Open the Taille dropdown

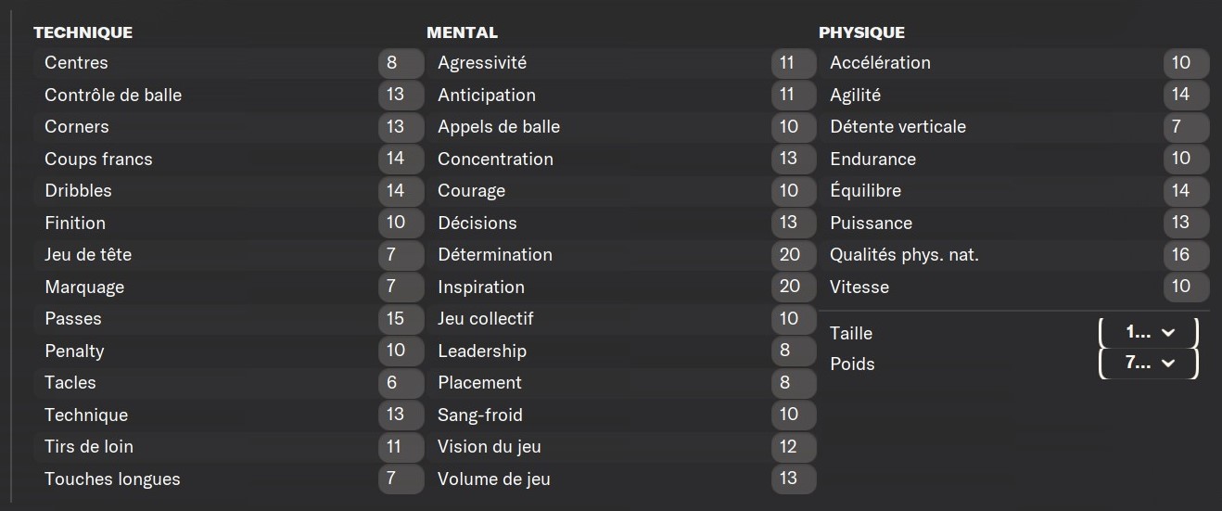click(x=1149, y=332)
